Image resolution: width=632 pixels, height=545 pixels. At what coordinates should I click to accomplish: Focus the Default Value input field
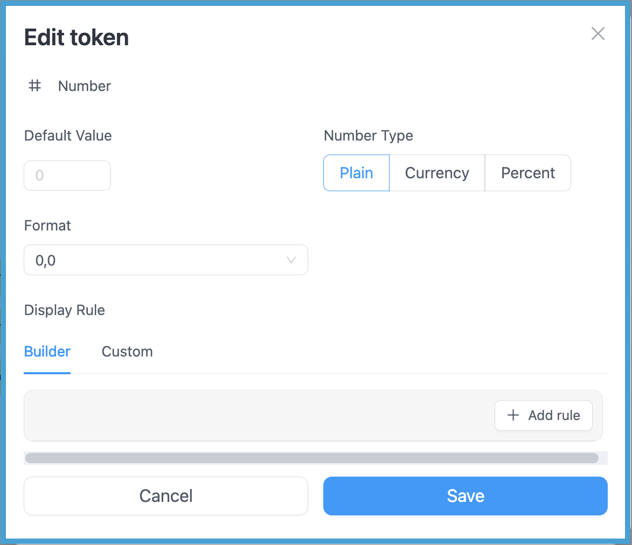[67, 176]
